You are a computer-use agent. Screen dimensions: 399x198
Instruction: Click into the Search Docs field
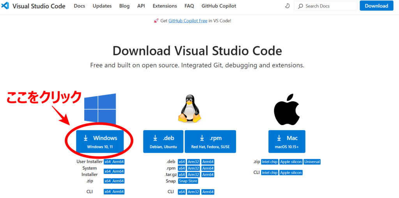[325, 6]
